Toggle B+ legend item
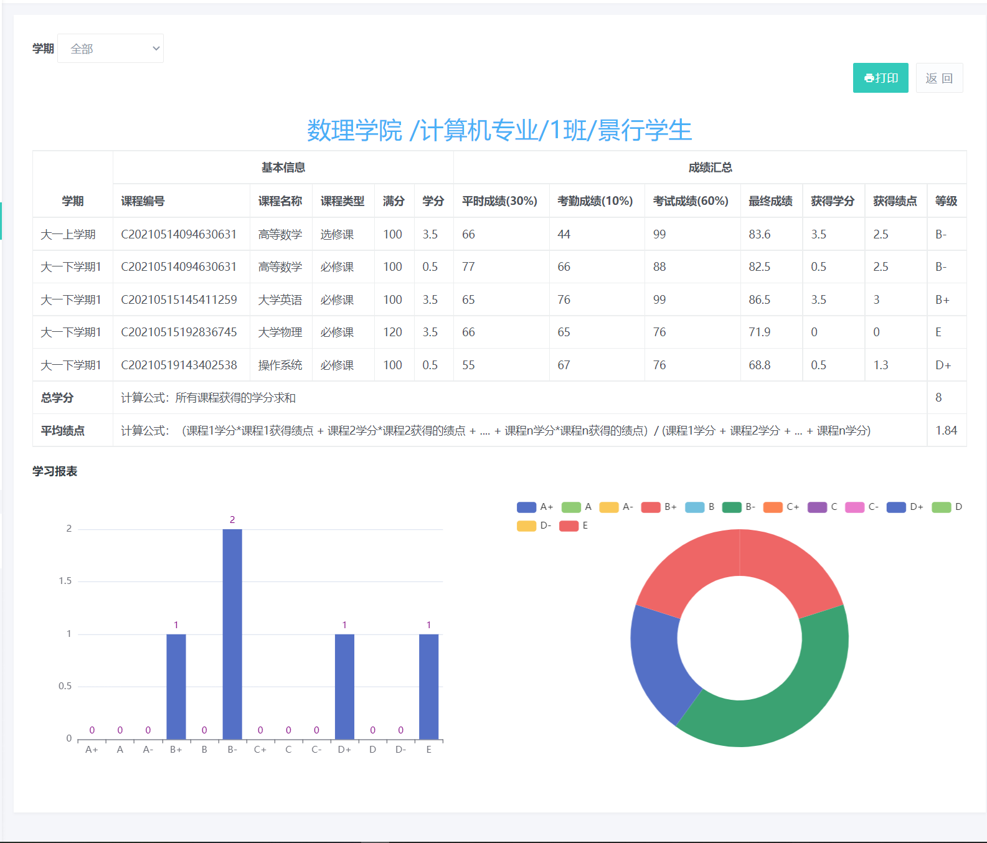Viewport: 987px width, 843px height. click(659, 507)
